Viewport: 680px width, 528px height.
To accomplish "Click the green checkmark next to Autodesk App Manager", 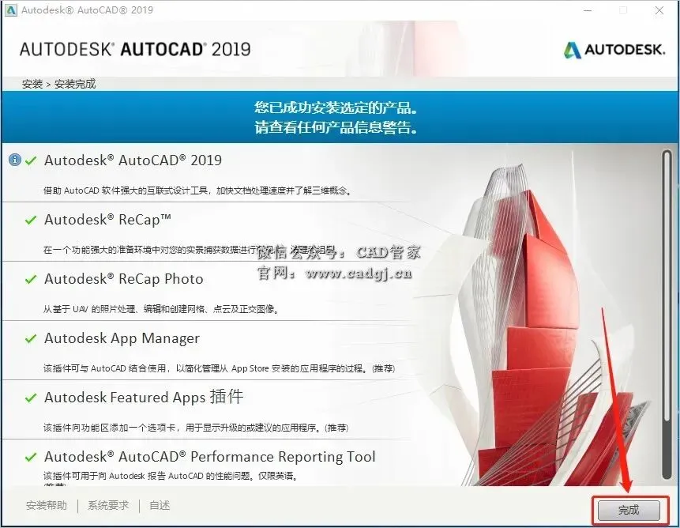I will tap(31, 338).
